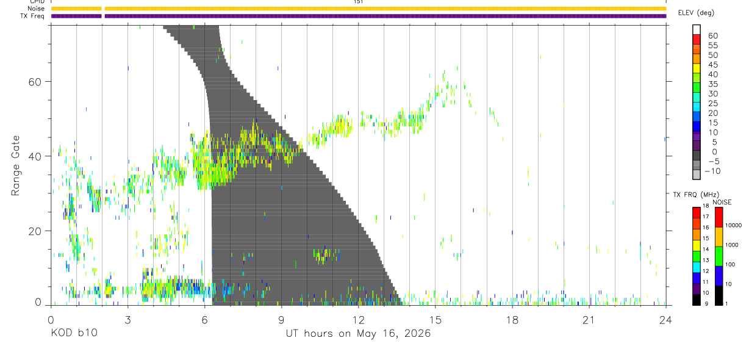Click the 'KOD b10' label
The height and width of the screenshot is (346, 749).
tap(74, 333)
